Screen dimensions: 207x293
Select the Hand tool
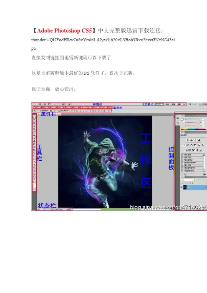(34, 176)
